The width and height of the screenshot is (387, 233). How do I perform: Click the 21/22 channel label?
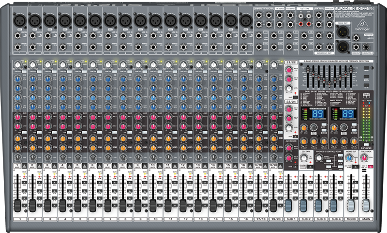point(290,62)
